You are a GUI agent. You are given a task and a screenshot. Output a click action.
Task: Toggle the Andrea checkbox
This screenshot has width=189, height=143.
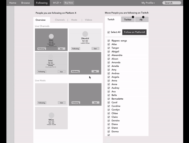(109, 73)
